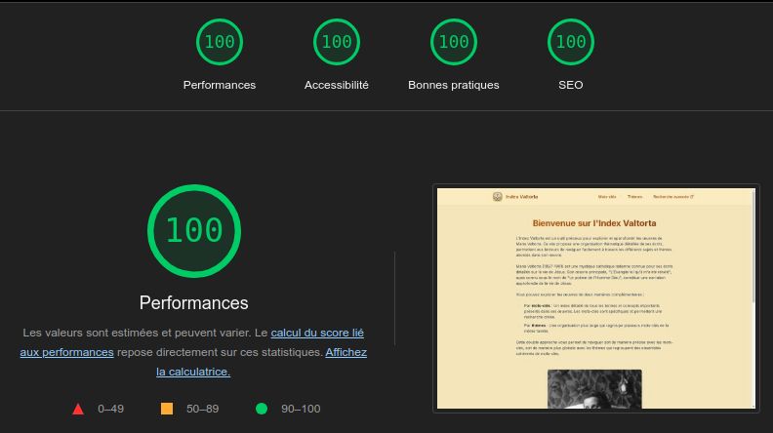Screen dimensions: 773x433
Task: Click the large 100 performance gauge
Action: pyautogui.click(x=194, y=230)
